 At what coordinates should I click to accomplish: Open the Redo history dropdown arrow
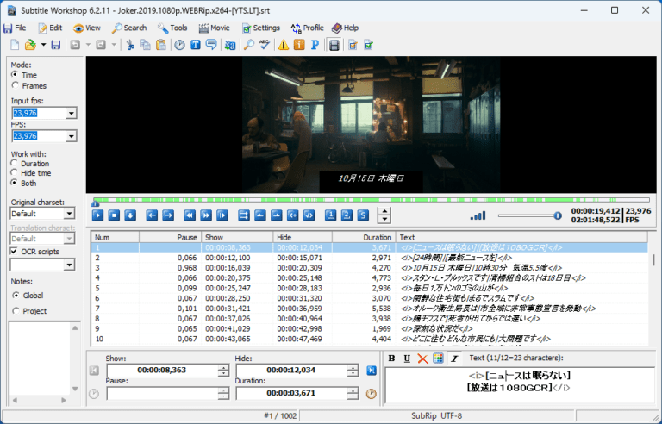(114, 45)
